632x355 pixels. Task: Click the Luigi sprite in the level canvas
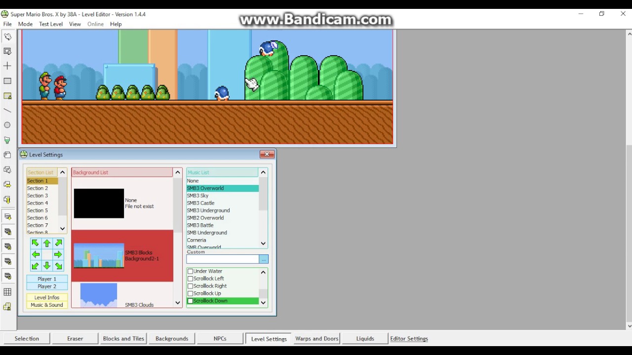(x=45, y=86)
